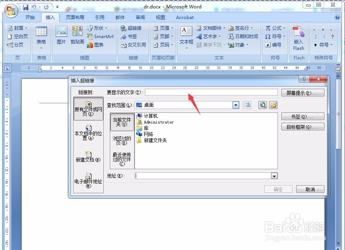
Task: Insert date and time (日期和时间)
Action: coord(243,36)
